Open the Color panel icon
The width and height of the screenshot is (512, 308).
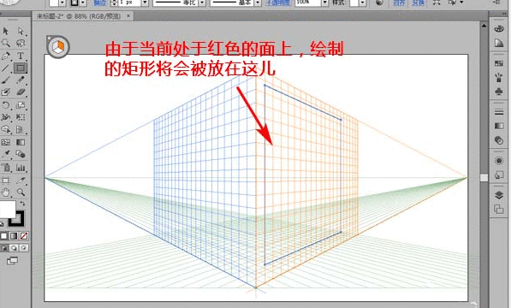498,29
